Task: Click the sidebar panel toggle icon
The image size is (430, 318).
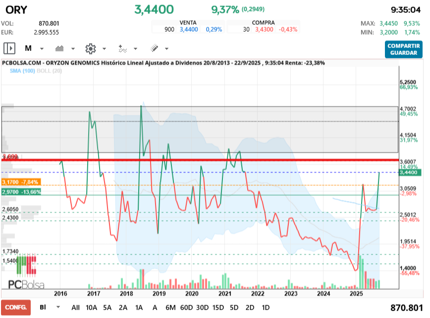Action: point(9,48)
